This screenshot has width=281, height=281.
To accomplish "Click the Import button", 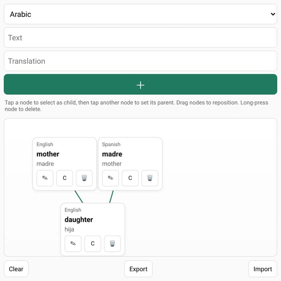I will click(263, 269).
